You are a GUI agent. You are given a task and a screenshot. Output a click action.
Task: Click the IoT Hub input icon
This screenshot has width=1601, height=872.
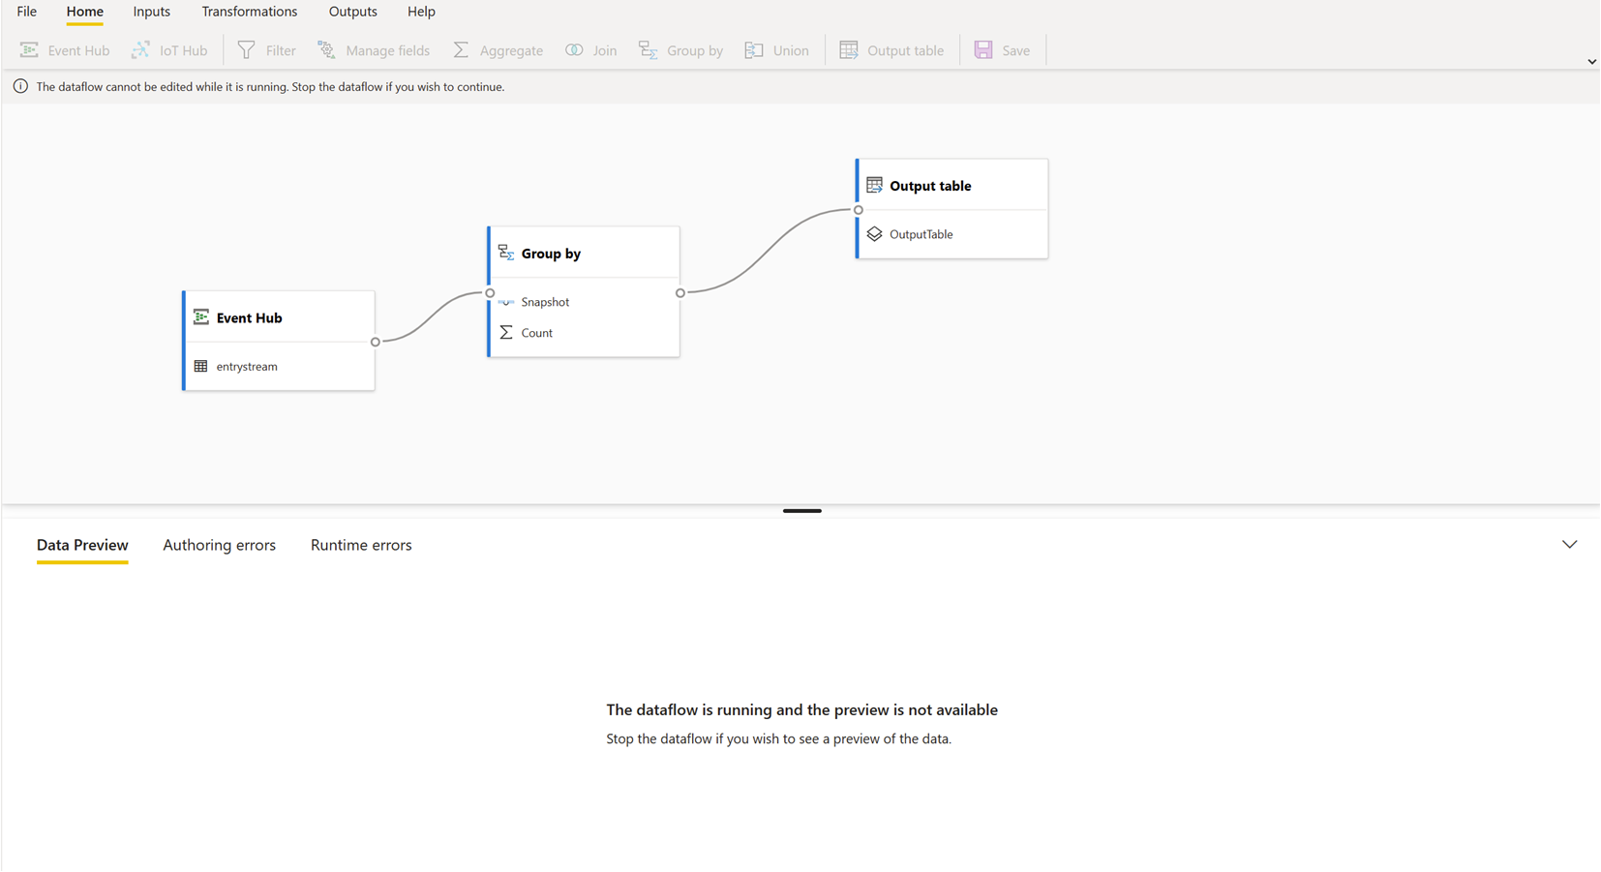point(141,49)
